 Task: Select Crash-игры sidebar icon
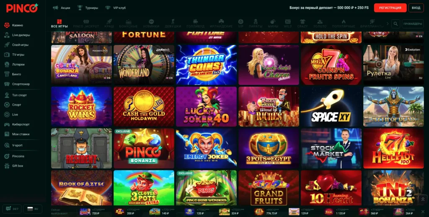(x=7, y=45)
